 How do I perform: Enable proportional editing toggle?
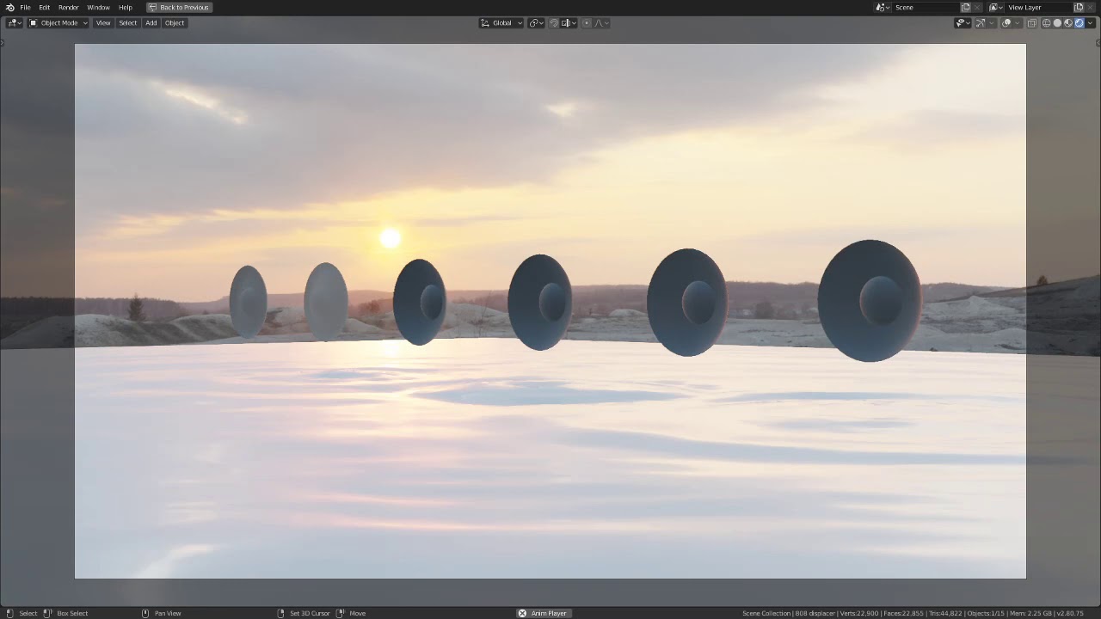point(587,22)
